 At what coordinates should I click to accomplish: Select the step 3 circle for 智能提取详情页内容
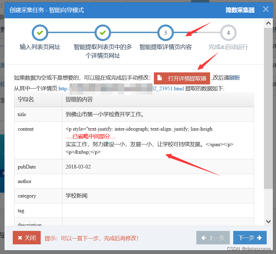point(165,33)
